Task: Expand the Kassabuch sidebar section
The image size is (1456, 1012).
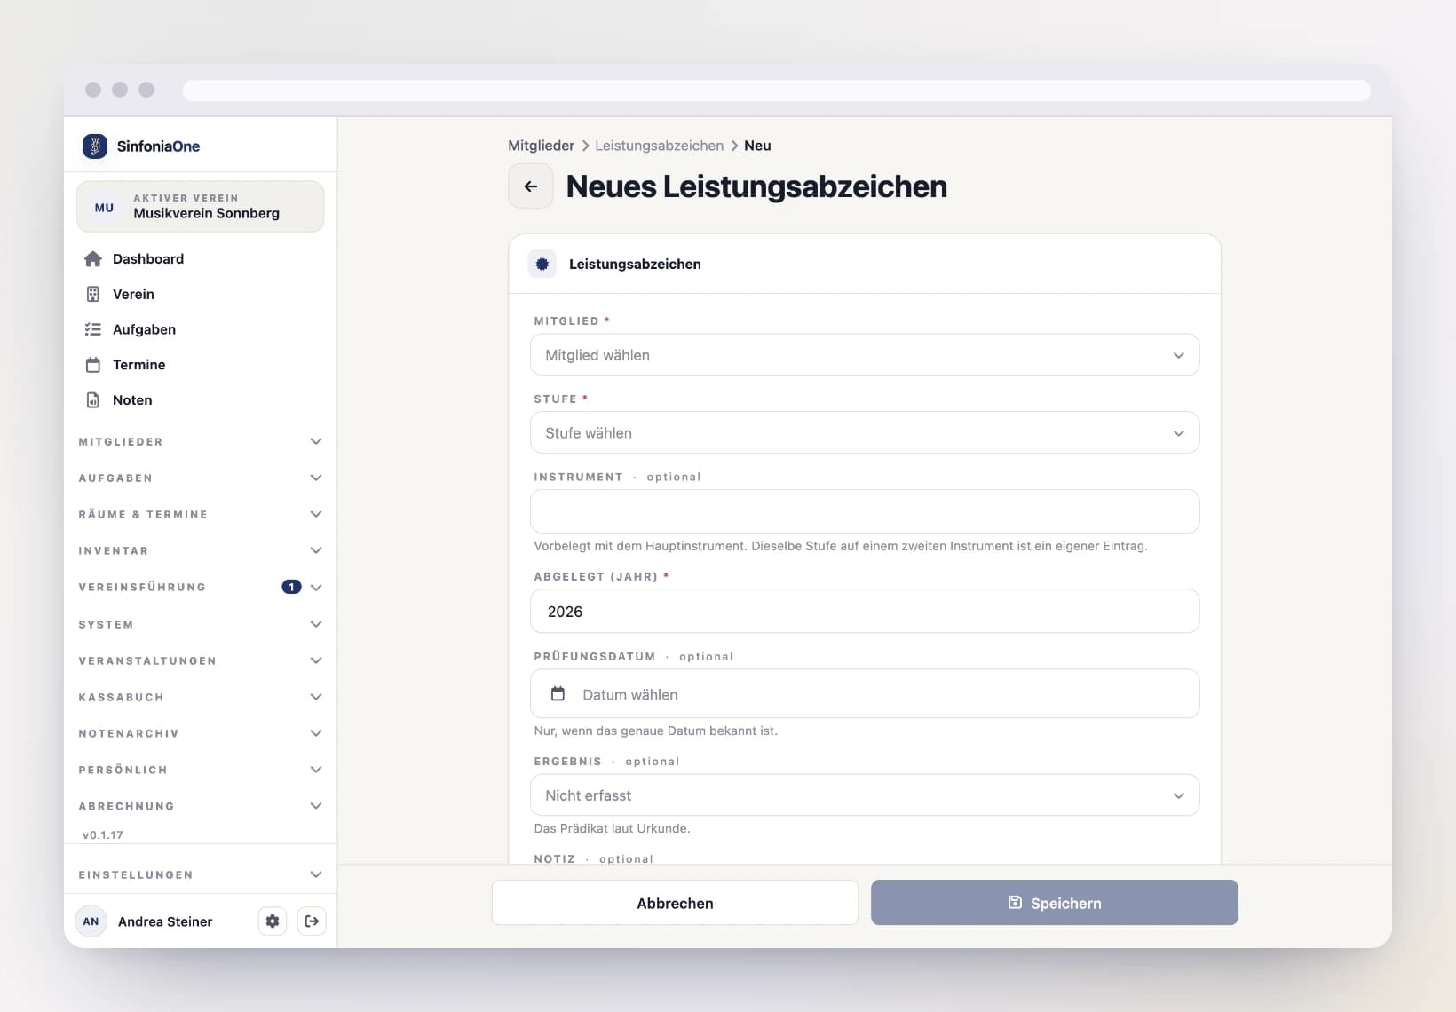Action: click(x=201, y=698)
